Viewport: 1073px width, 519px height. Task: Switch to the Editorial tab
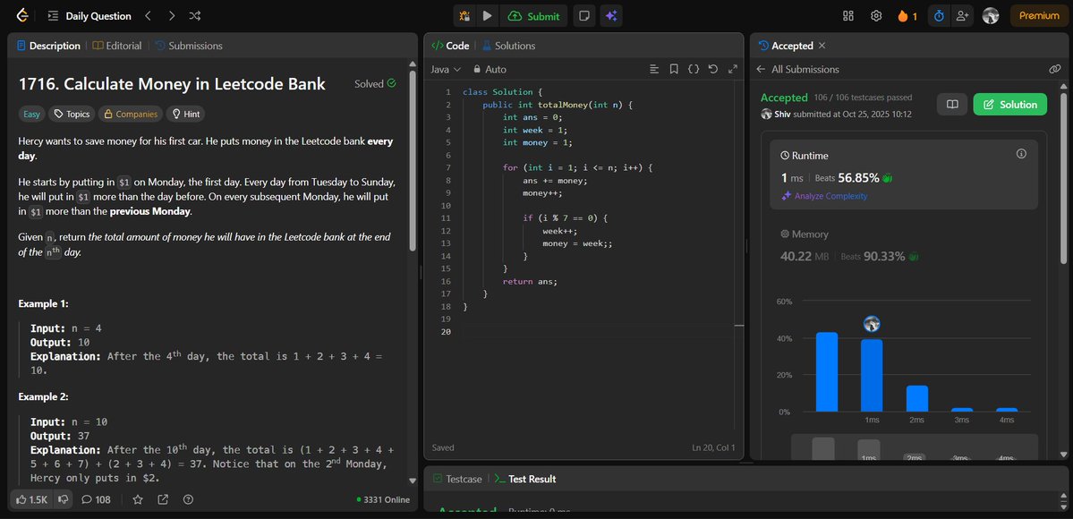[117, 46]
